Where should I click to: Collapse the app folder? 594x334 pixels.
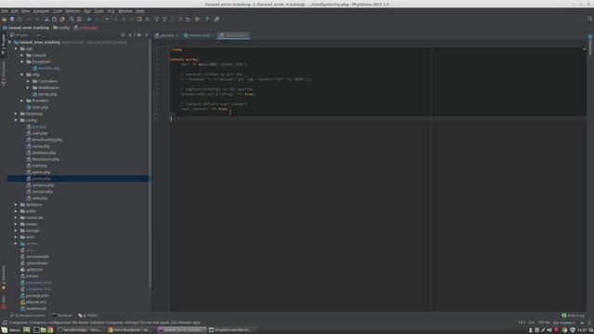tap(16, 49)
